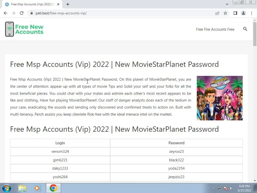Open the clock showing 9:20 PM

click(x=244, y=188)
